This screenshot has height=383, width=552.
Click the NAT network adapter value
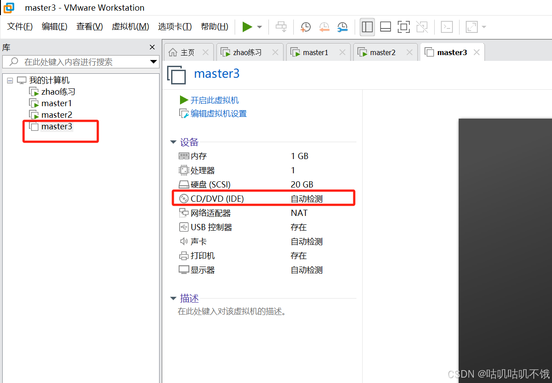[299, 213]
